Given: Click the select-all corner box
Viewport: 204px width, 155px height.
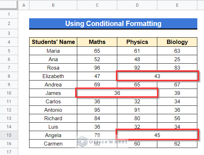Looking at the screenshot, I should (9, 5).
